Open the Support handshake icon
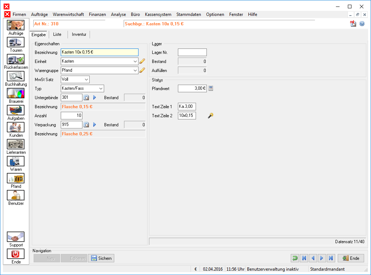The width and height of the screenshot is (371, 275). click(x=16, y=237)
